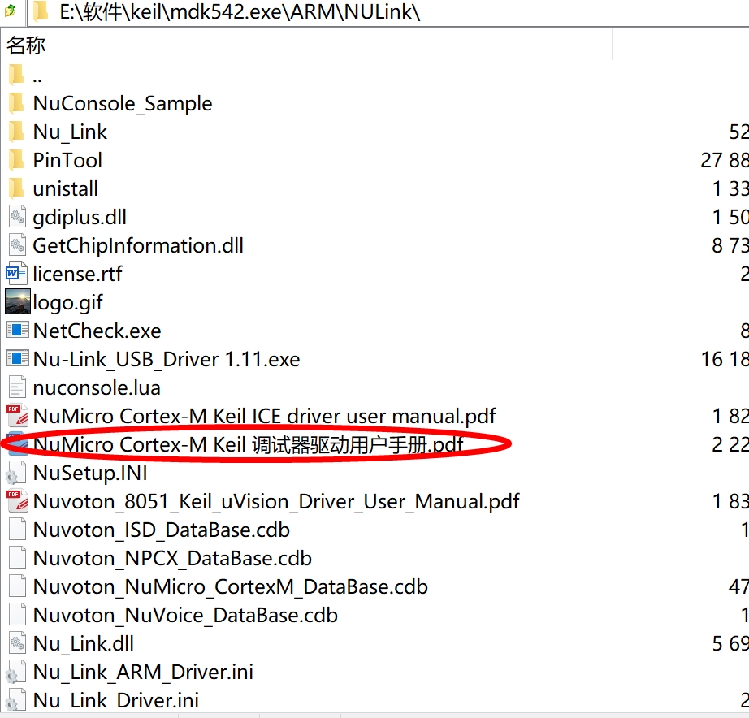Select the logo.gif file name
Image resolution: width=749 pixels, height=718 pixels.
point(67,302)
